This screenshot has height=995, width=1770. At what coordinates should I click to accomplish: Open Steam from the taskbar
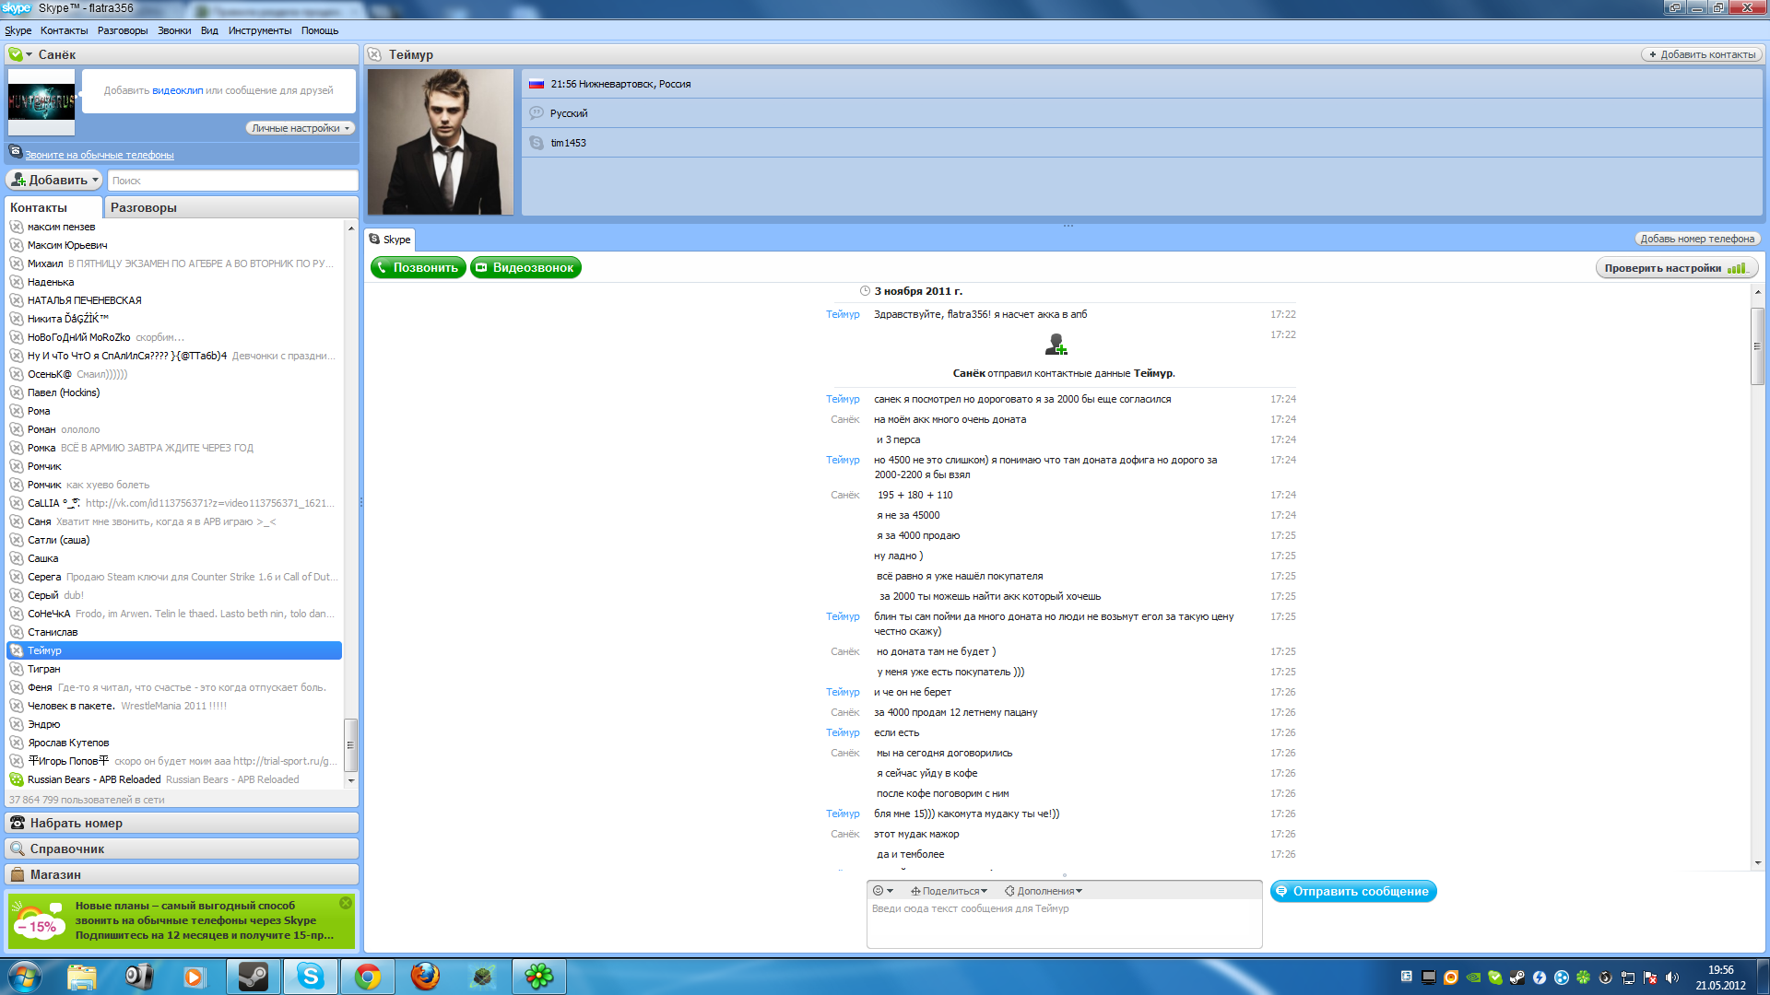click(254, 977)
